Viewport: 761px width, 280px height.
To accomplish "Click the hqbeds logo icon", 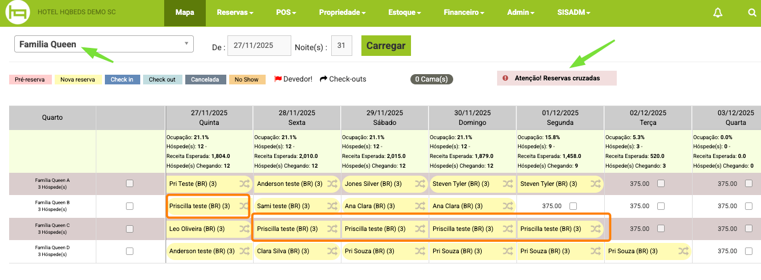I will click(x=18, y=13).
